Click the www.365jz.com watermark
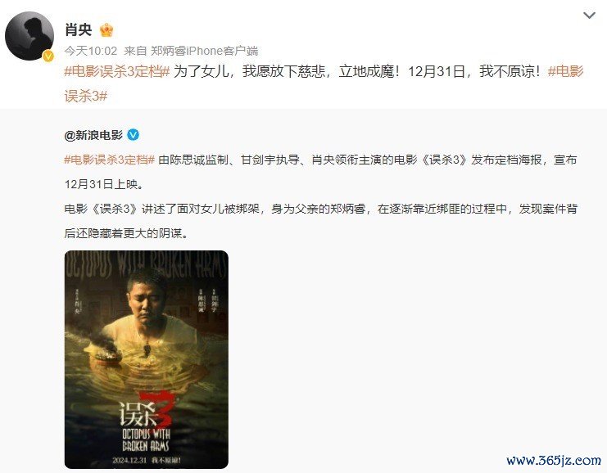607x473 pixels. click(x=554, y=460)
